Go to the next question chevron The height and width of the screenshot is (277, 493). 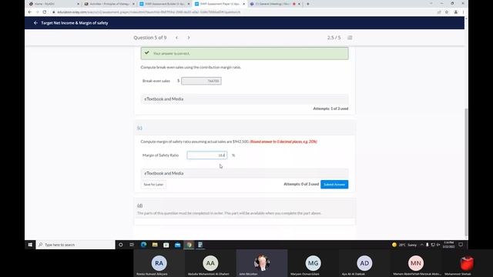coord(189,38)
